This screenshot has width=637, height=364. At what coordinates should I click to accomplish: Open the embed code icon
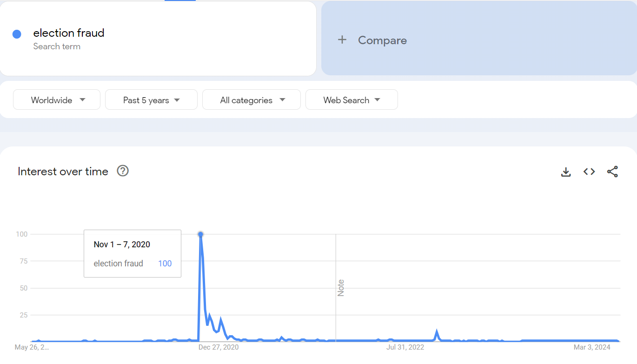(589, 172)
